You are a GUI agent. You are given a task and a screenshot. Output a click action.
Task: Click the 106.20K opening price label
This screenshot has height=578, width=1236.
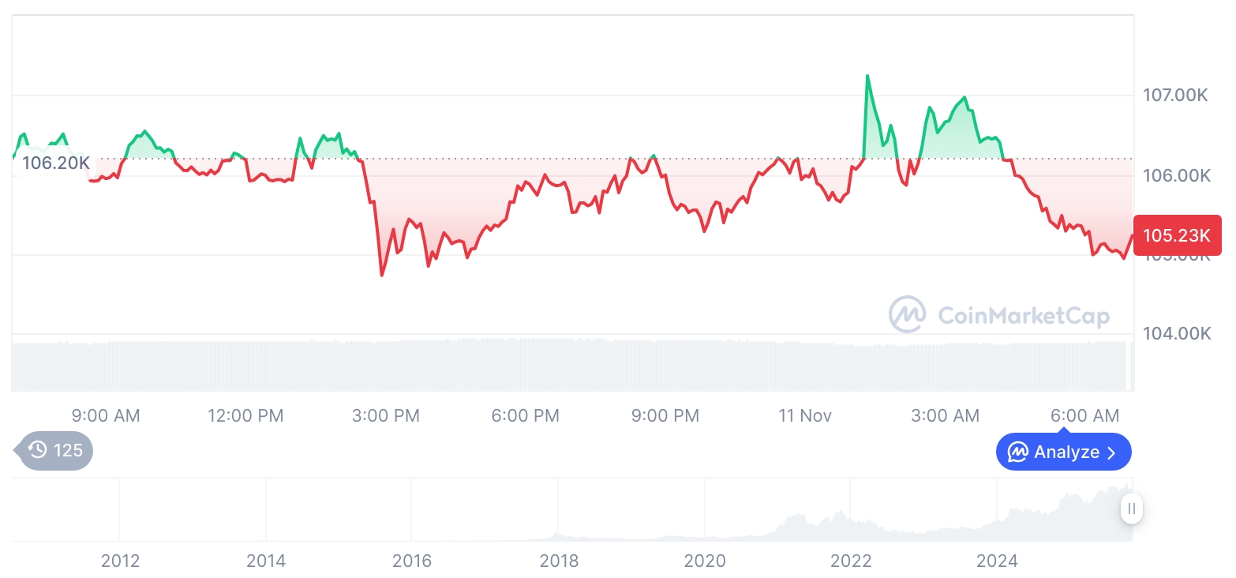click(55, 164)
